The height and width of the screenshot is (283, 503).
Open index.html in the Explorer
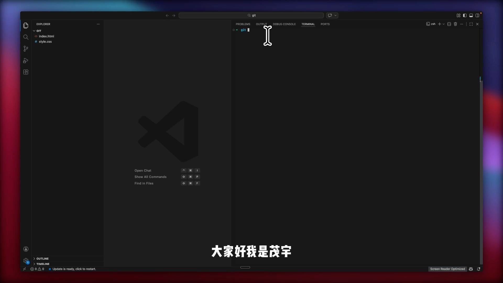[46, 36]
